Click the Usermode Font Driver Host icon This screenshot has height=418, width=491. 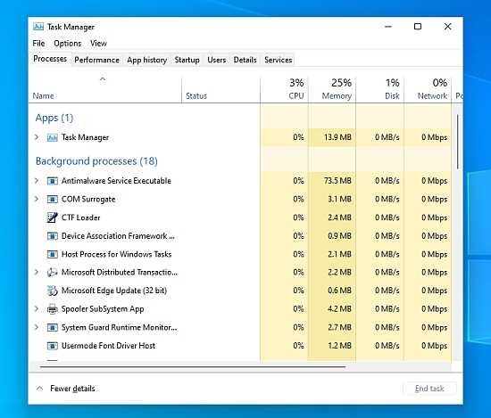pos(52,346)
